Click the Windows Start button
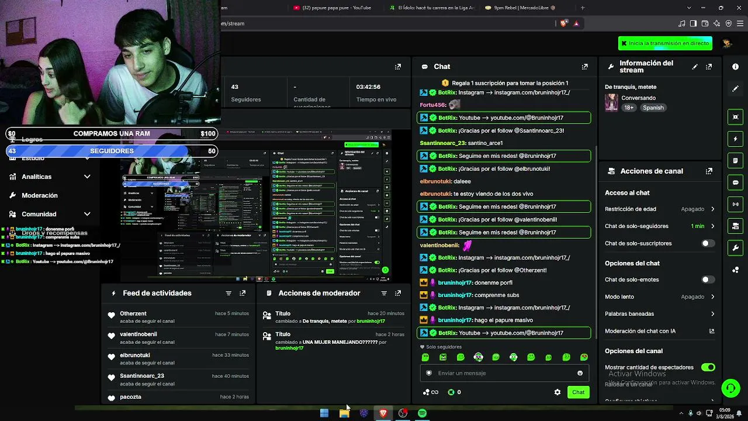Screen dimensions: 748x421 [324, 413]
